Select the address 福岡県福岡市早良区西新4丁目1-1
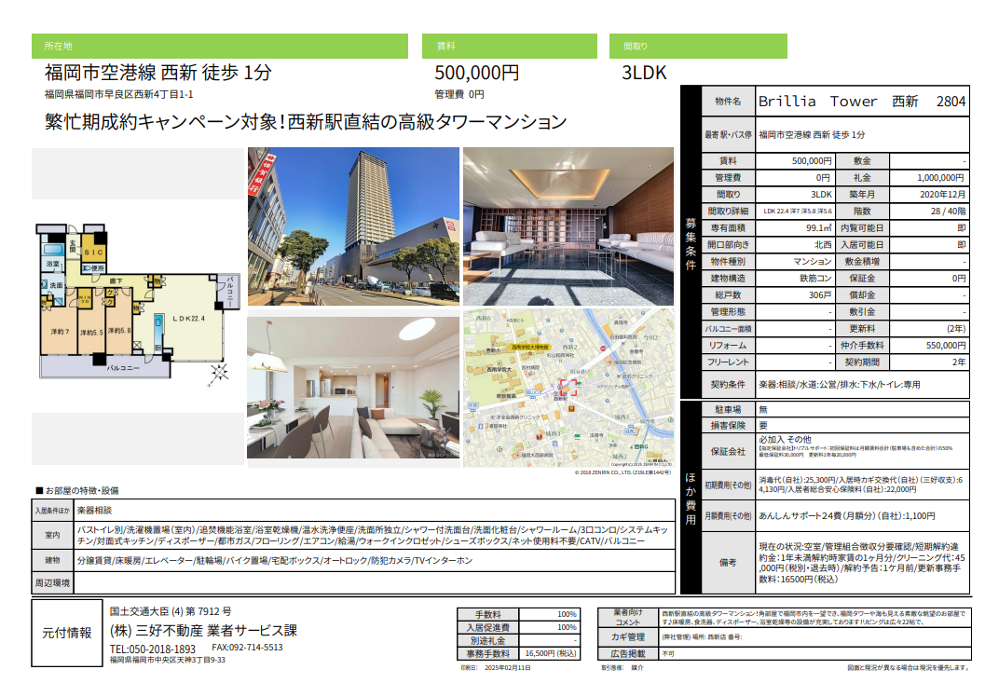The height and width of the screenshot is (697, 999). tap(119, 94)
